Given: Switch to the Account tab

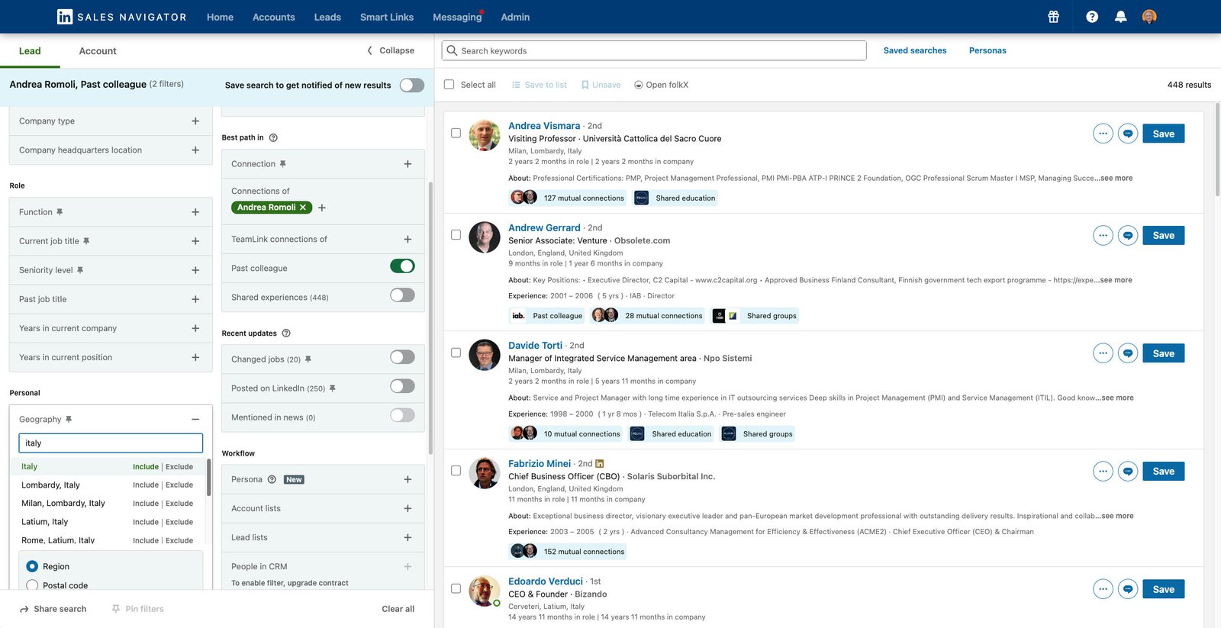Looking at the screenshot, I should (x=98, y=51).
